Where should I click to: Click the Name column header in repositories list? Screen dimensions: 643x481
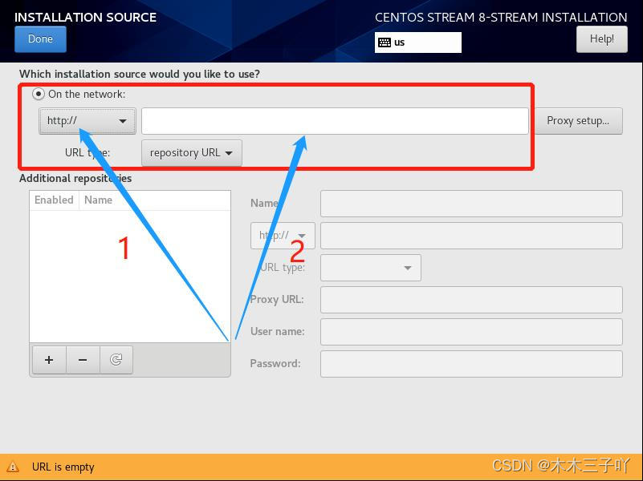coord(98,200)
